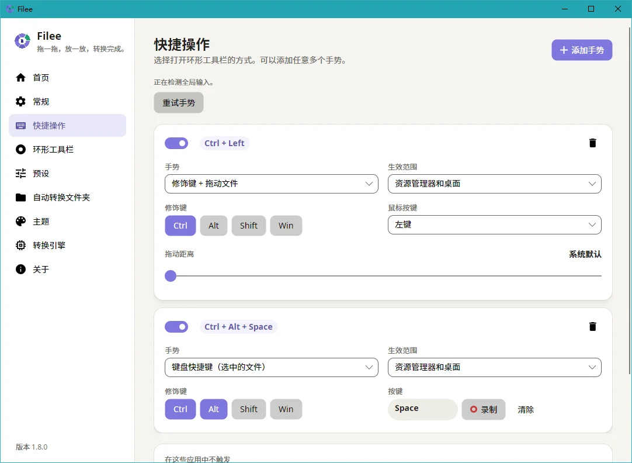Viewport: 632px width, 463px height.
Task: Click the home icon beside 首页
Action: click(20, 77)
